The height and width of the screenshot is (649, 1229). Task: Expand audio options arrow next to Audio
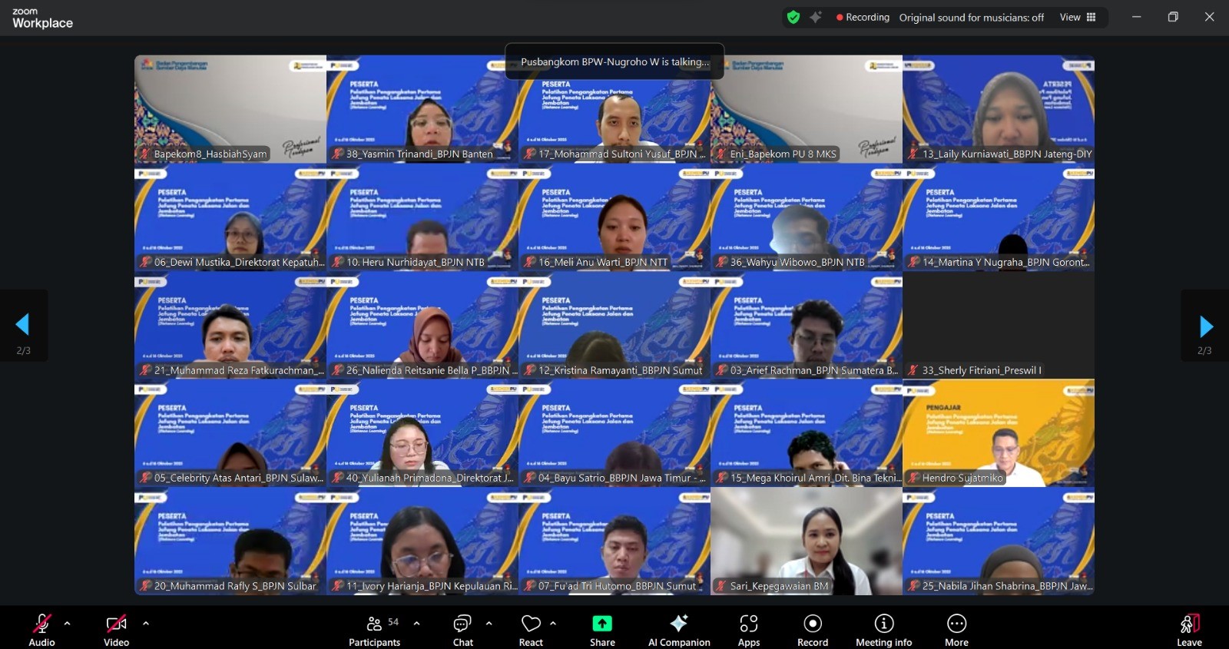[x=68, y=623]
